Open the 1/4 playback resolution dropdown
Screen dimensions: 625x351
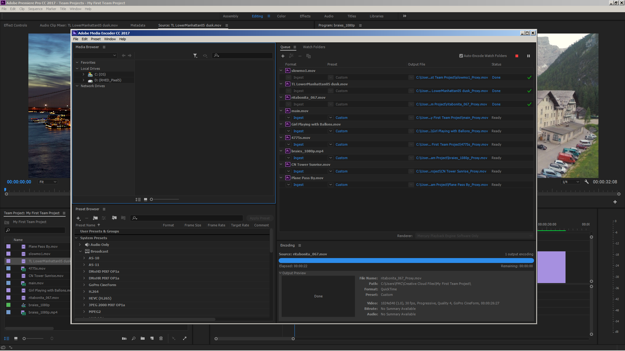coord(570,182)
